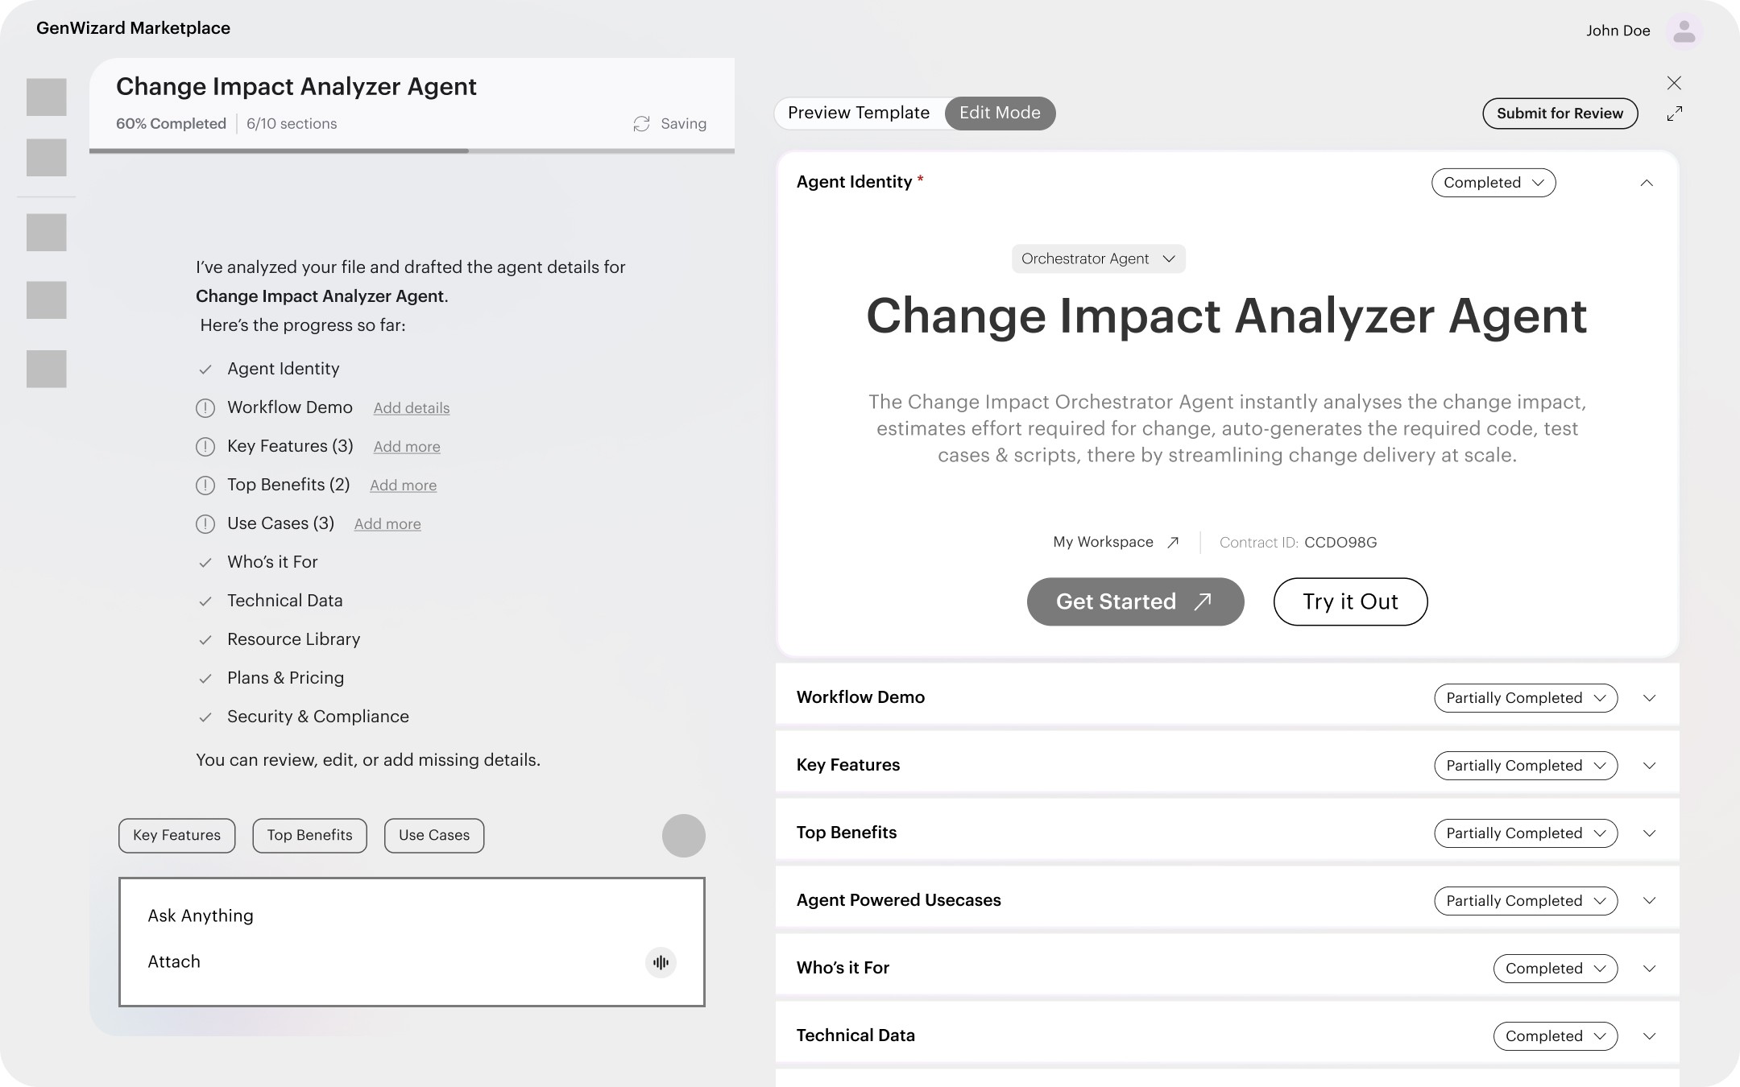Expand the Key Features section chevron
The height and width of the screenshot is (1087, 1740).
[x=1649, y=766]
